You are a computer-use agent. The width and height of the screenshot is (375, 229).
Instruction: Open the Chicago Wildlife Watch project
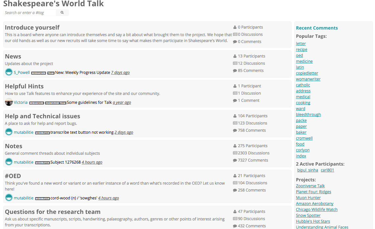(x=317, y=210)
